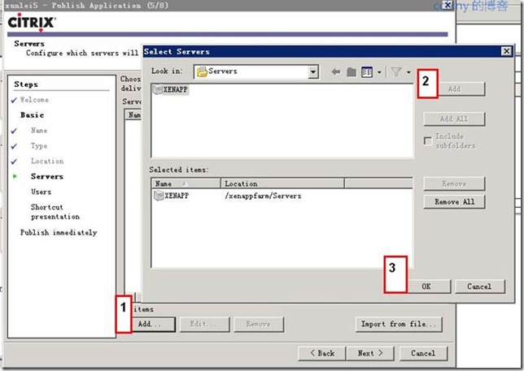Viewport: 524px width, 371px height.
Task: Select the Users step
Action: pyautogui.click(x=41, y=192)
